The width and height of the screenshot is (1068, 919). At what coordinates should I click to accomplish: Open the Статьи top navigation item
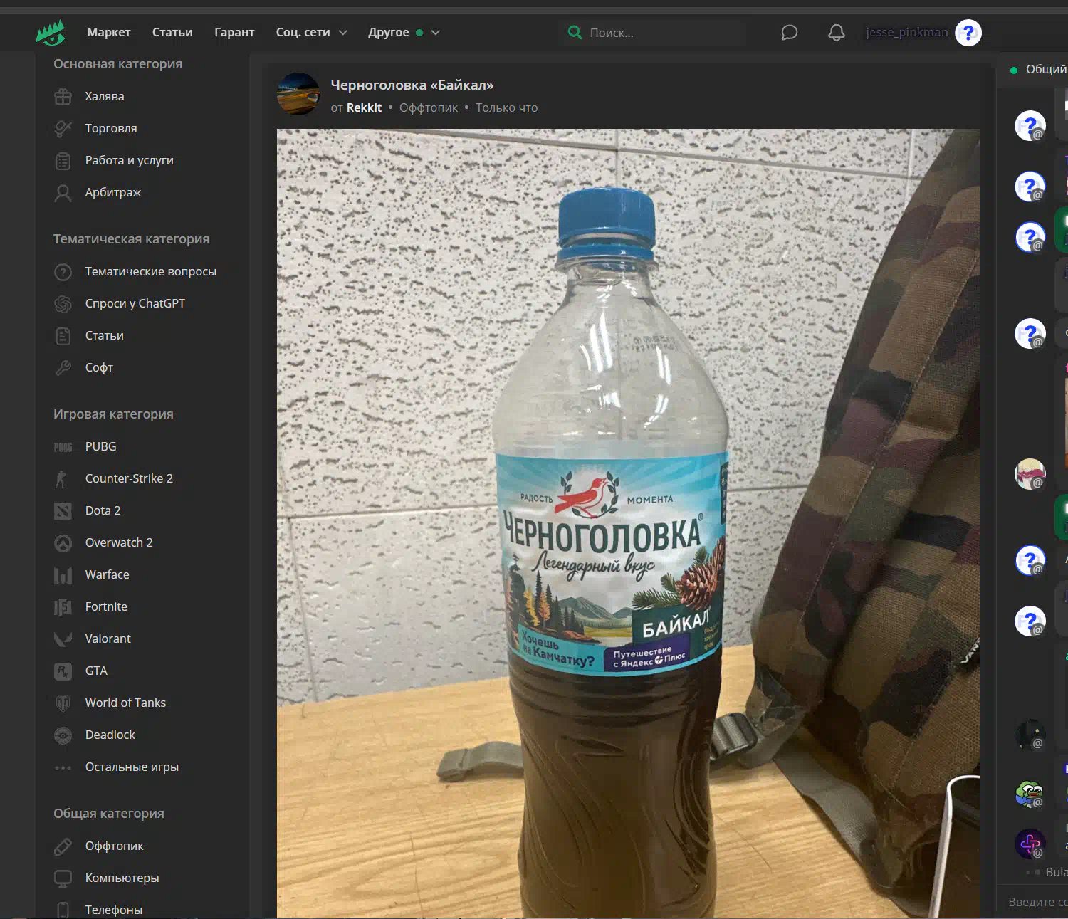[172, 32]
